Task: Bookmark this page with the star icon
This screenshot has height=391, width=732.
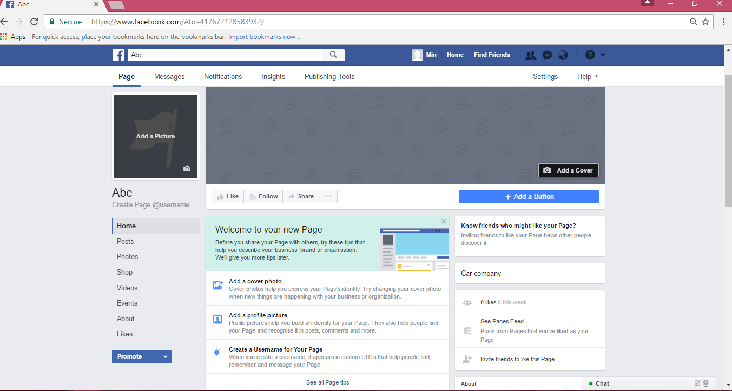Action: (x=705, y=22)
